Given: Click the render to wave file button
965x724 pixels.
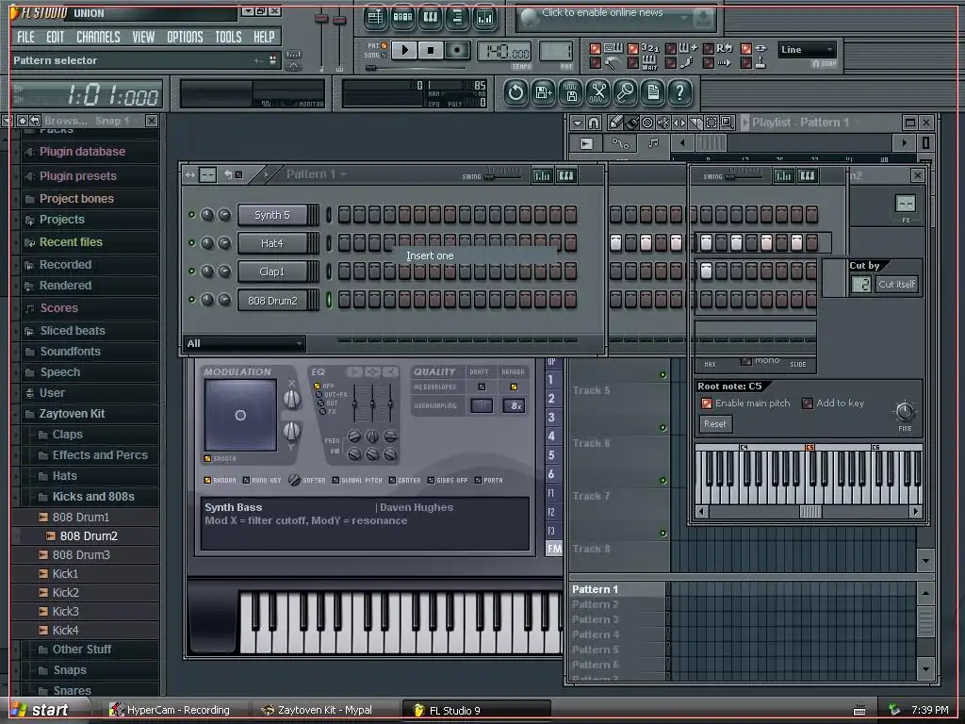Looking at the screenshot, I should 571,93.
